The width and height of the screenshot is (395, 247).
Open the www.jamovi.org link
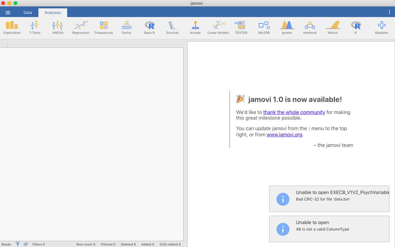284,135
